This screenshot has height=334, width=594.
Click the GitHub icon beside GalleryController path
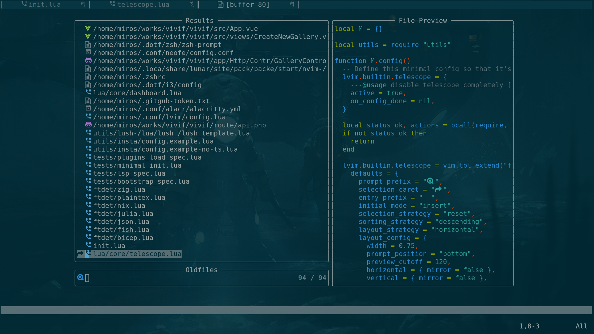coord(88,60)
